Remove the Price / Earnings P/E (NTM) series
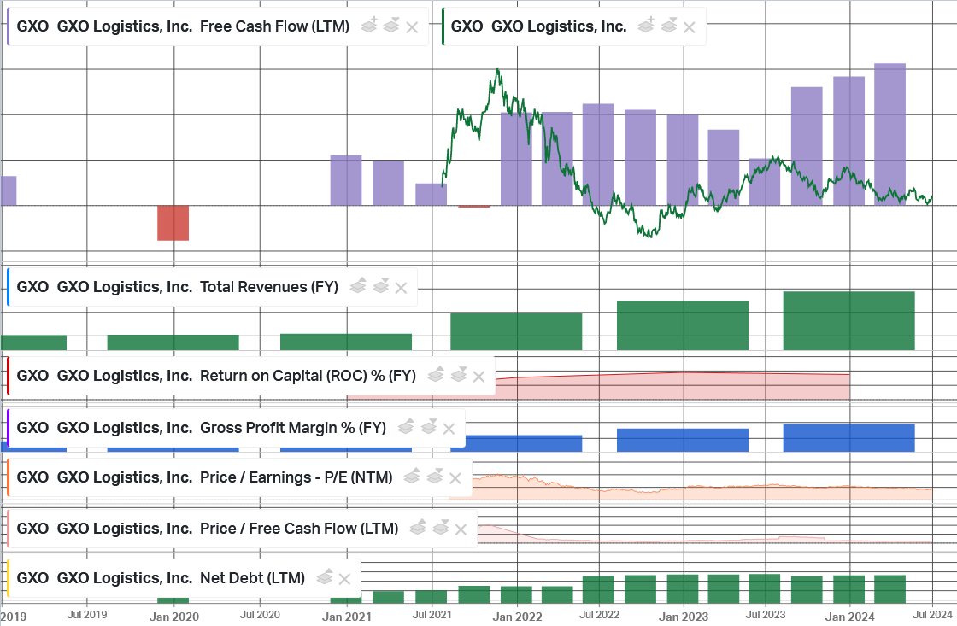This screenshot has height=626, width=957. tap(455, 477)
